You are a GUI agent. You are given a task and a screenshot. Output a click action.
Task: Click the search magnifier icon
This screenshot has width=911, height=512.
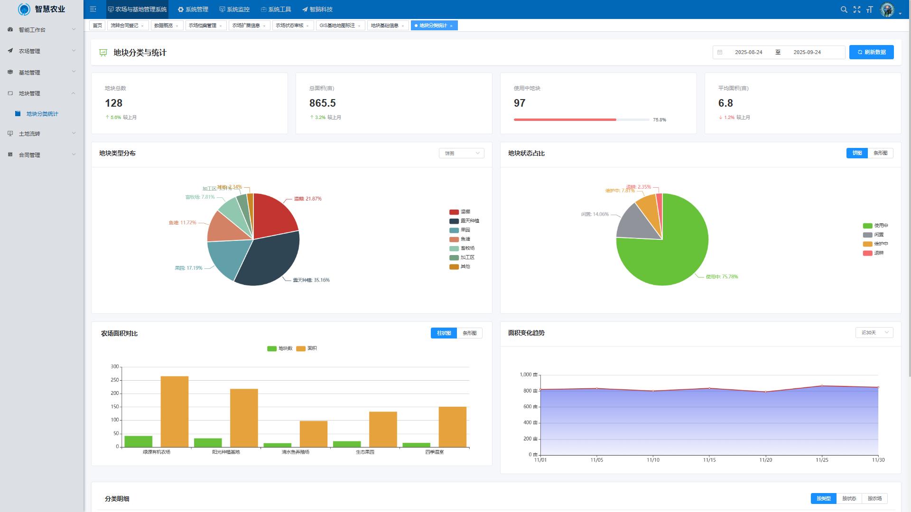[x=844, y=9]
